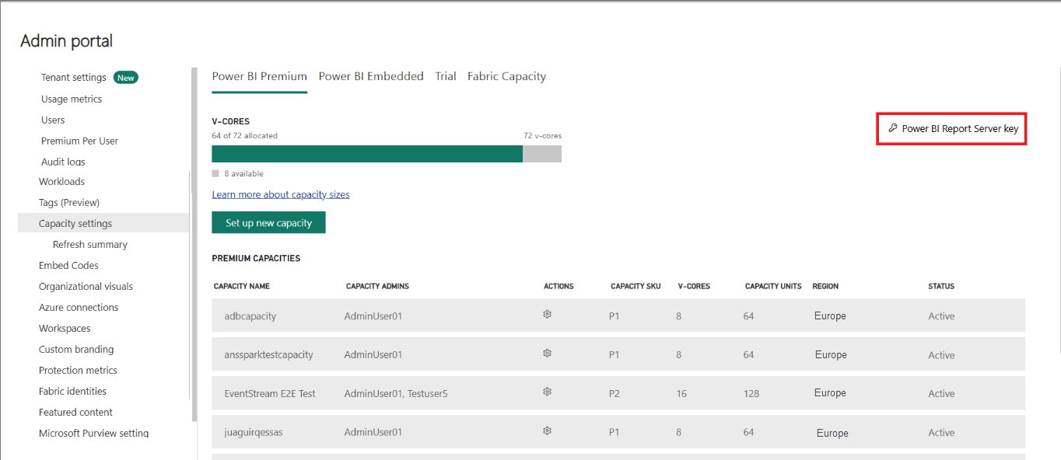1061x460 pixels.
Task: Select Users in admin sidebar
Action: pyautogui.click(x=53, y=120)
